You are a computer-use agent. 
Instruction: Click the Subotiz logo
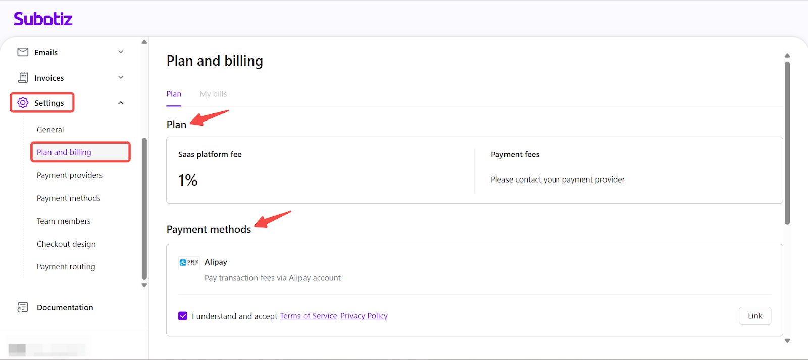(43, 19)
